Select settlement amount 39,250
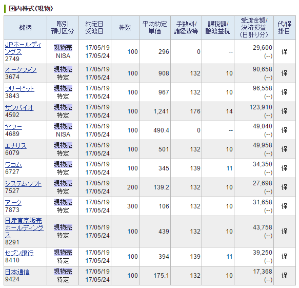 (x=263, y=253)
